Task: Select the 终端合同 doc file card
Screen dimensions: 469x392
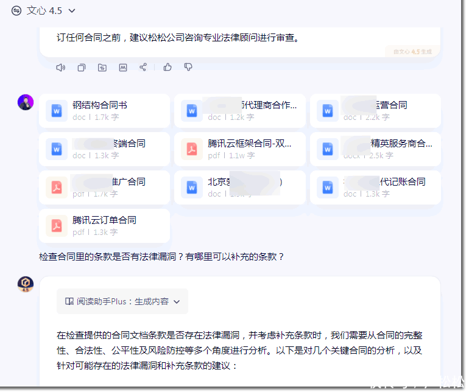Action: click(x=104, y=149)
